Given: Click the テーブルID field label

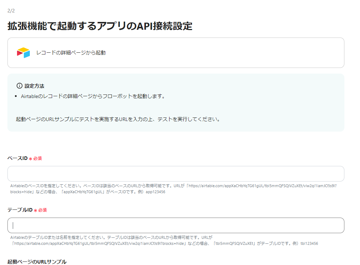Looking at the screenshot, I should [x=20, y=210].
